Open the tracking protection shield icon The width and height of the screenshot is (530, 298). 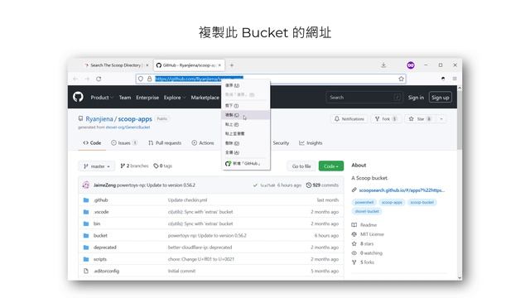click(141, 79)
